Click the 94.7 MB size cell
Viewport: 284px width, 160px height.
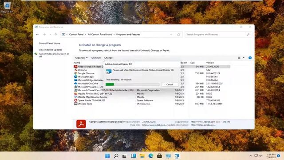tap(199, 104)
